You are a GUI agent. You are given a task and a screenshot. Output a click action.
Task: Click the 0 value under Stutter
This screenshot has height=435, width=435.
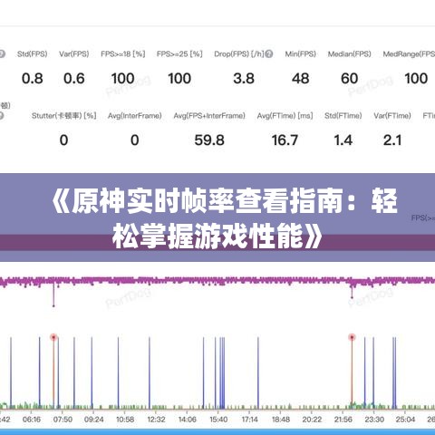[x=63, y=140]
